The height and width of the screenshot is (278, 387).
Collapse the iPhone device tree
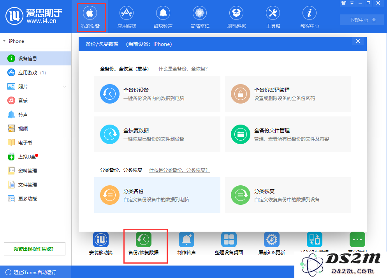(x=4, y=41)
